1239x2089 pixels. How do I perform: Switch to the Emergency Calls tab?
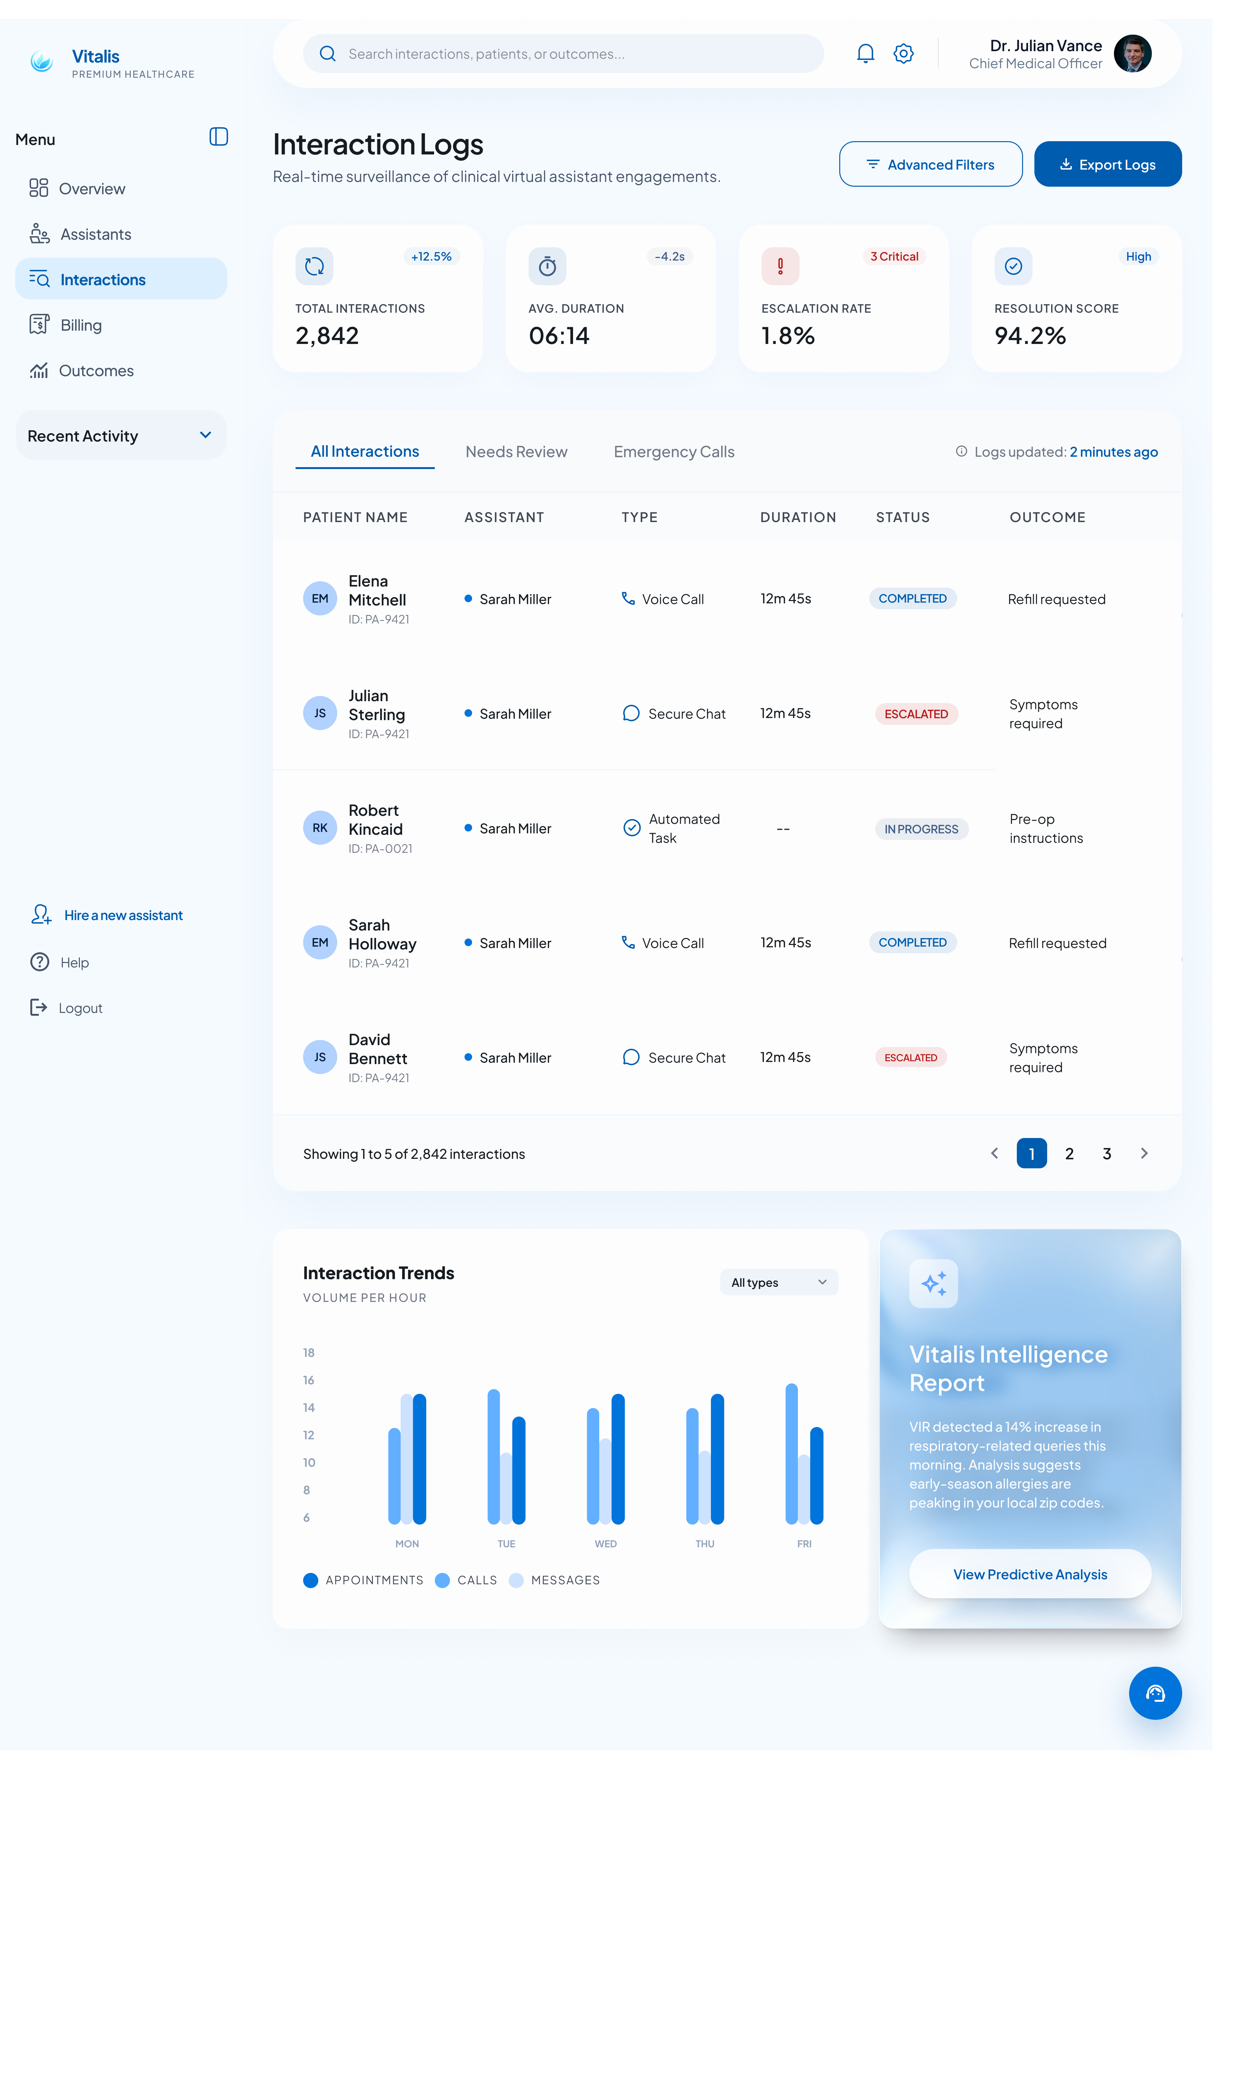674,452
